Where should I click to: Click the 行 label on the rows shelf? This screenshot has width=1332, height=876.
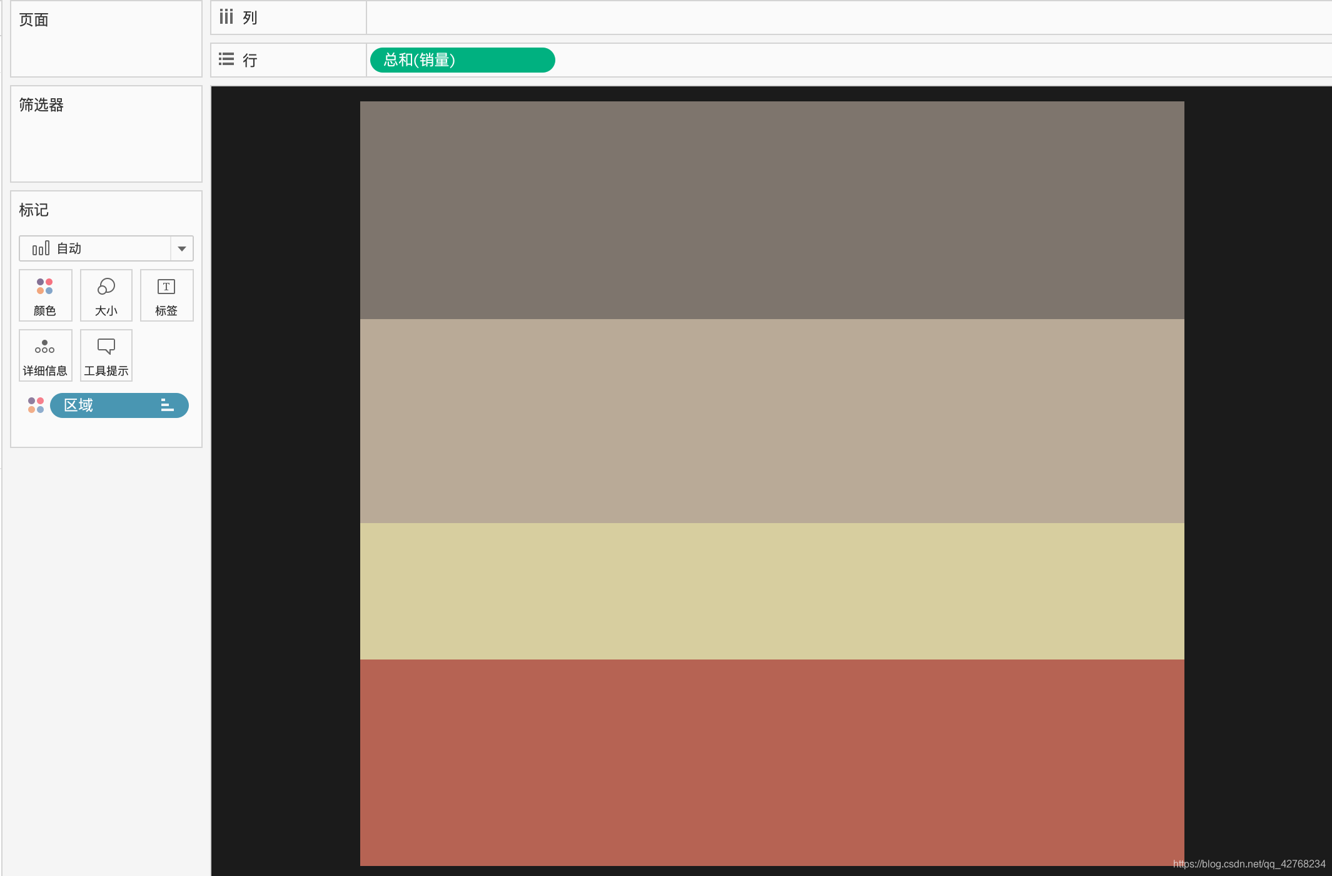[250, 60]
